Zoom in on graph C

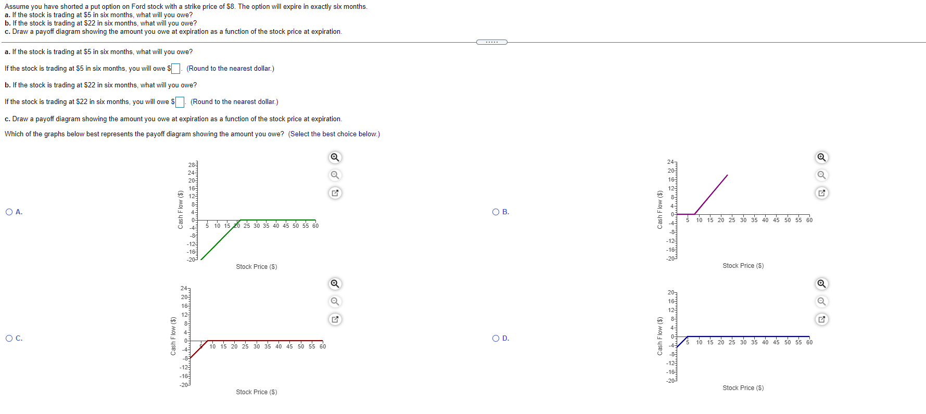335,283
